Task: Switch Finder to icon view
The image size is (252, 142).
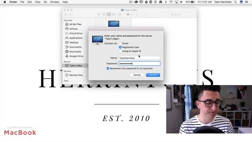Action: coord(99,14)
